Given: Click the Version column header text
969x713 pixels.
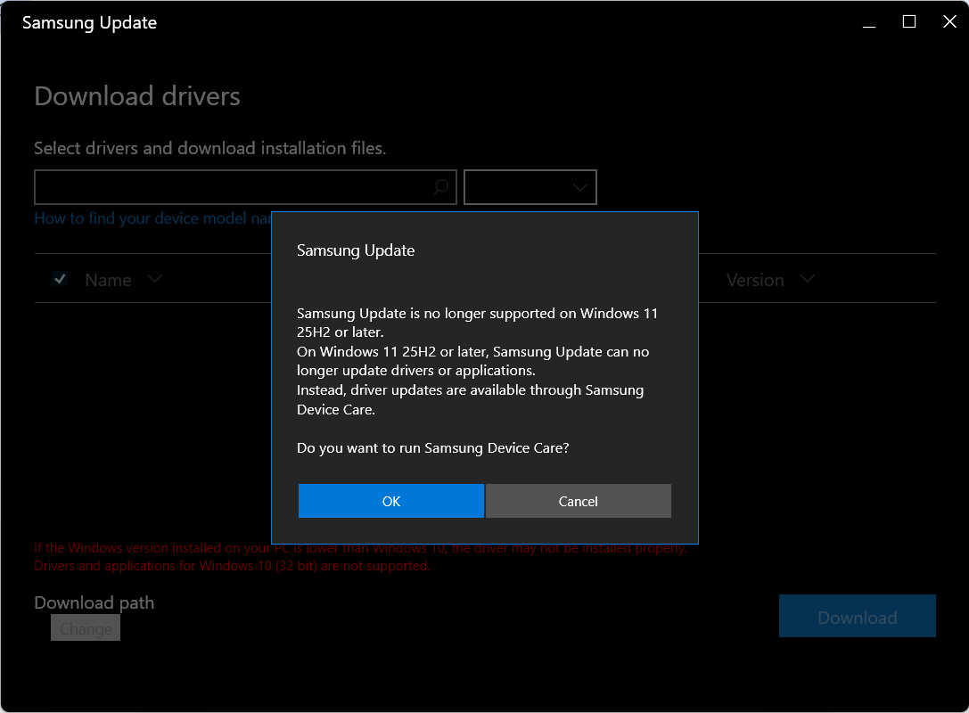Looking at the screenshot, I should click(x=755, y=280).
